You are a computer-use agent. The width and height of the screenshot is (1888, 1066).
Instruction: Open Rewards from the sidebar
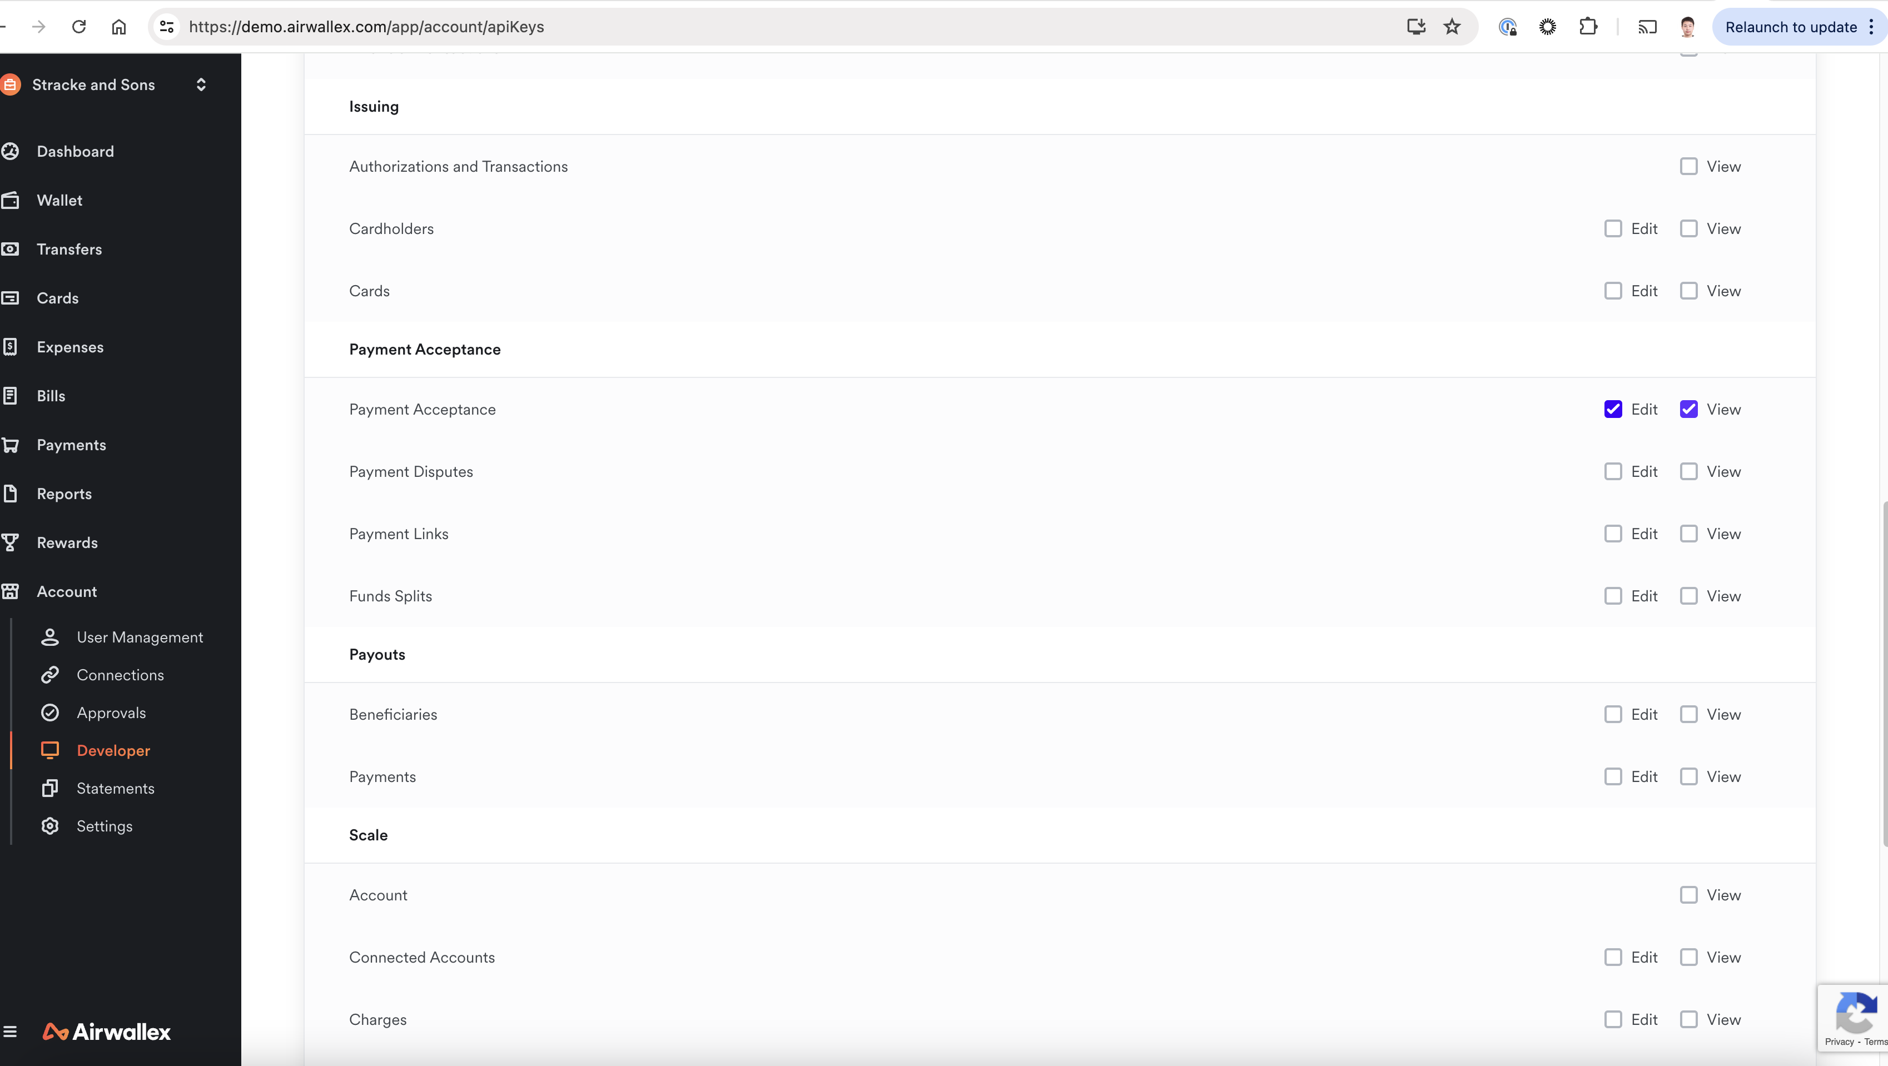coord(67,542)
